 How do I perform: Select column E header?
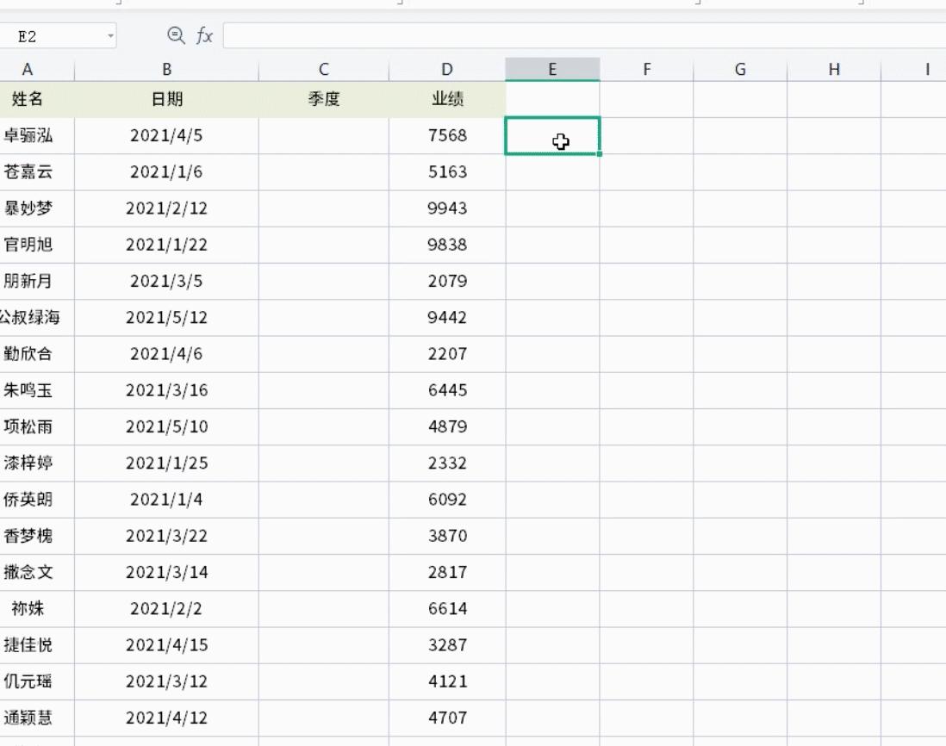coord(552,70)
